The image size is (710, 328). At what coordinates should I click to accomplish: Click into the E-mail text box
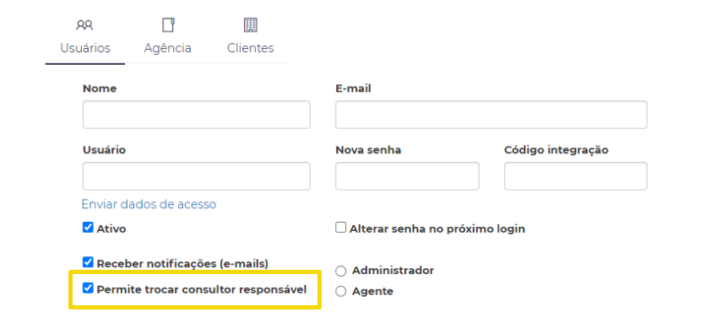(491, 115)
